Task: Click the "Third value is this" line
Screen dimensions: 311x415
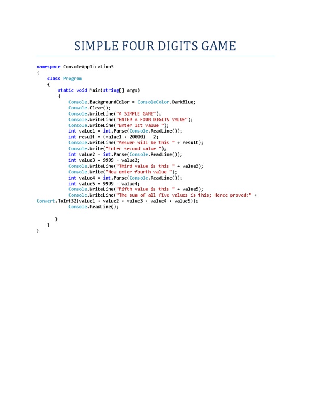Action: click(x=136, y=166)
